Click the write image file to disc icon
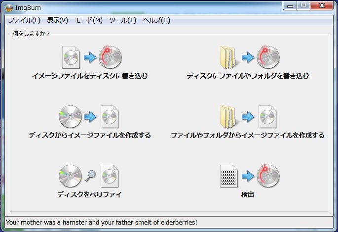 [92, 57]
